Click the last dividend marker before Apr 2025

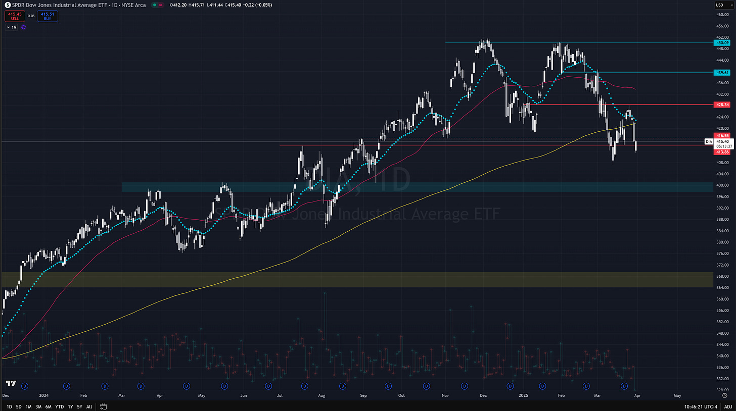[624, 386]
